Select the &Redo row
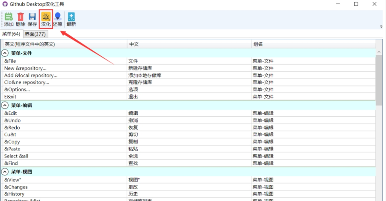386x201 pixels. coord(189,127)
